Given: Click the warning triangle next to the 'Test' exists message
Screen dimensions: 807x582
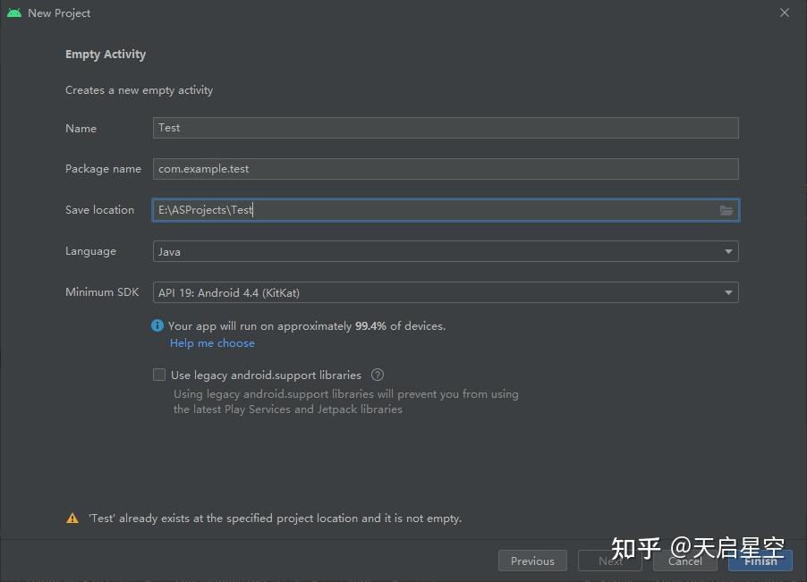Looking at the screenshot, I should click(72, 518).
